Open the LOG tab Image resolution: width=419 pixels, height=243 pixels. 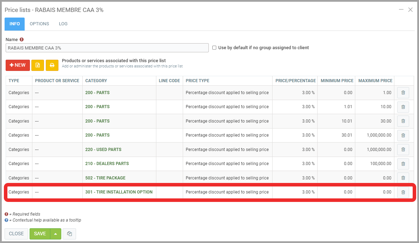pos(63,24)
